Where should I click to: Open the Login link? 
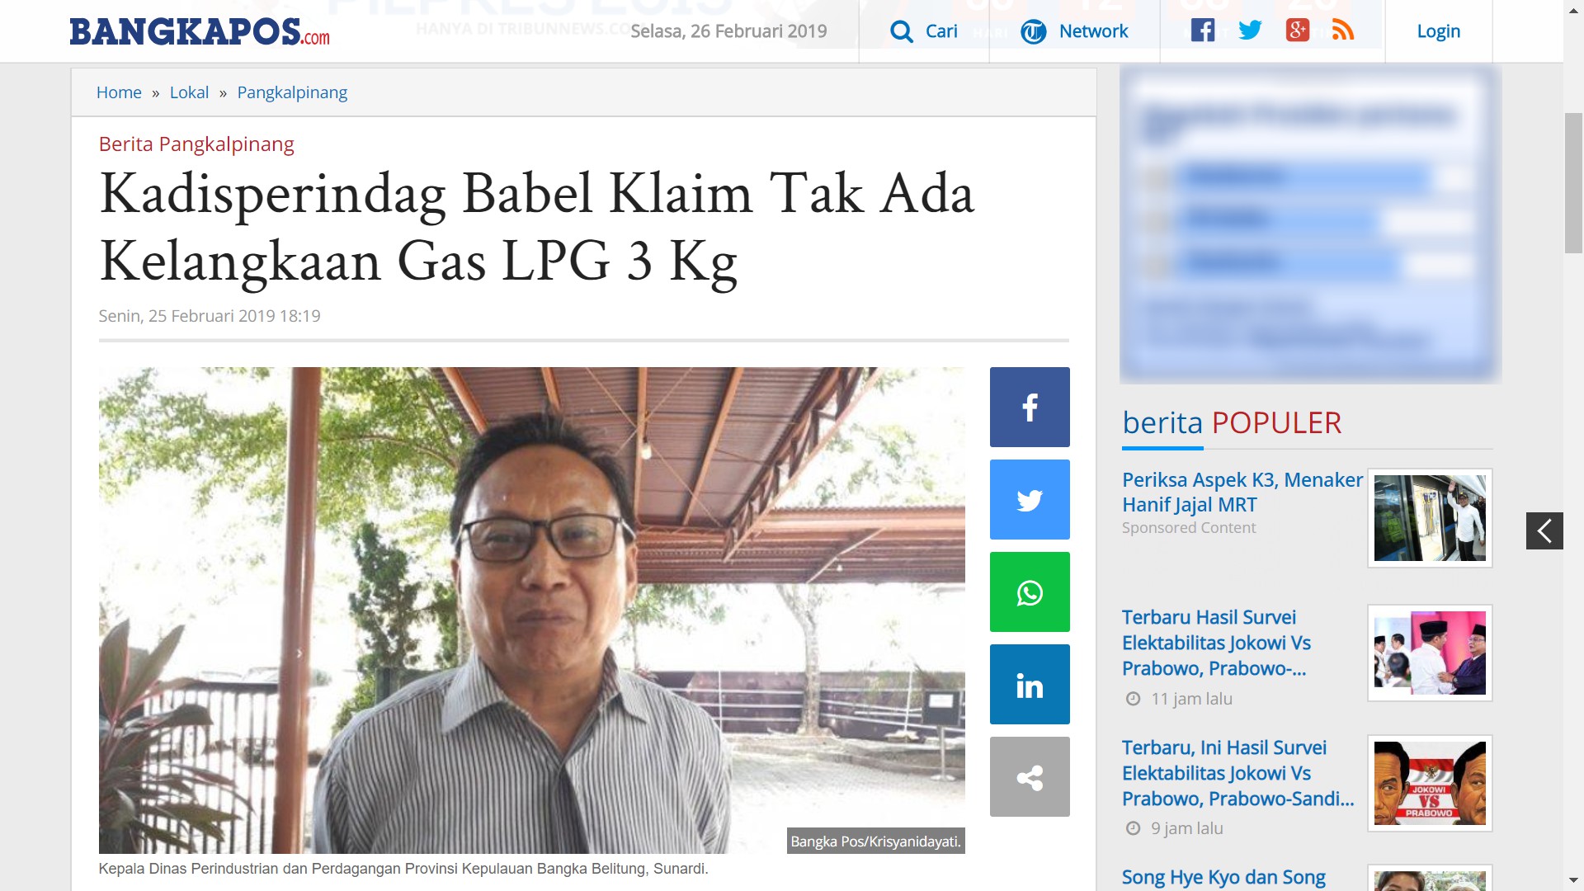click(x=1438, y=31)
